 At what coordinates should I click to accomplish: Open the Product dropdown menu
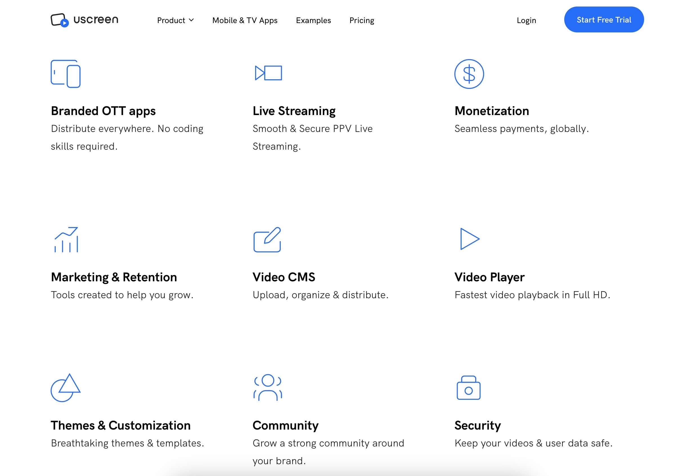pos(175,20)
